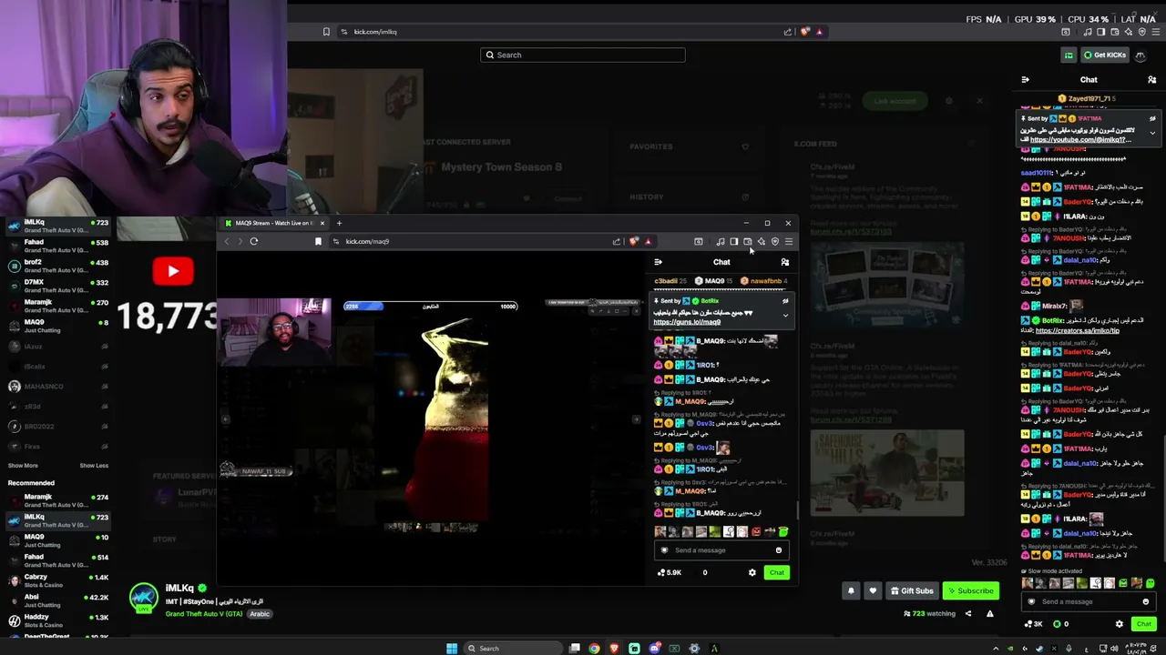This screenshot has height=655, width=1166.
Task: Focus the main chat Send a message field
Action: pyautogui.click(x=1089, y=601)
